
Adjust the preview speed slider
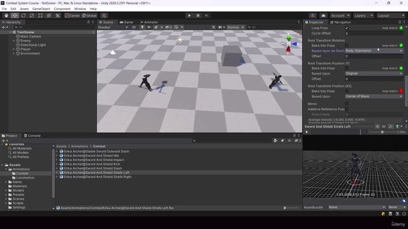click(x=382, y=132)
